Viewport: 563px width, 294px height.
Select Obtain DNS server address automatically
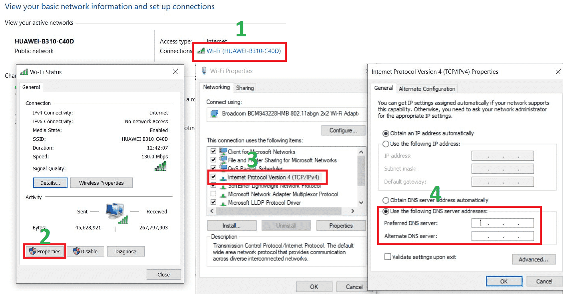[386, 200]
